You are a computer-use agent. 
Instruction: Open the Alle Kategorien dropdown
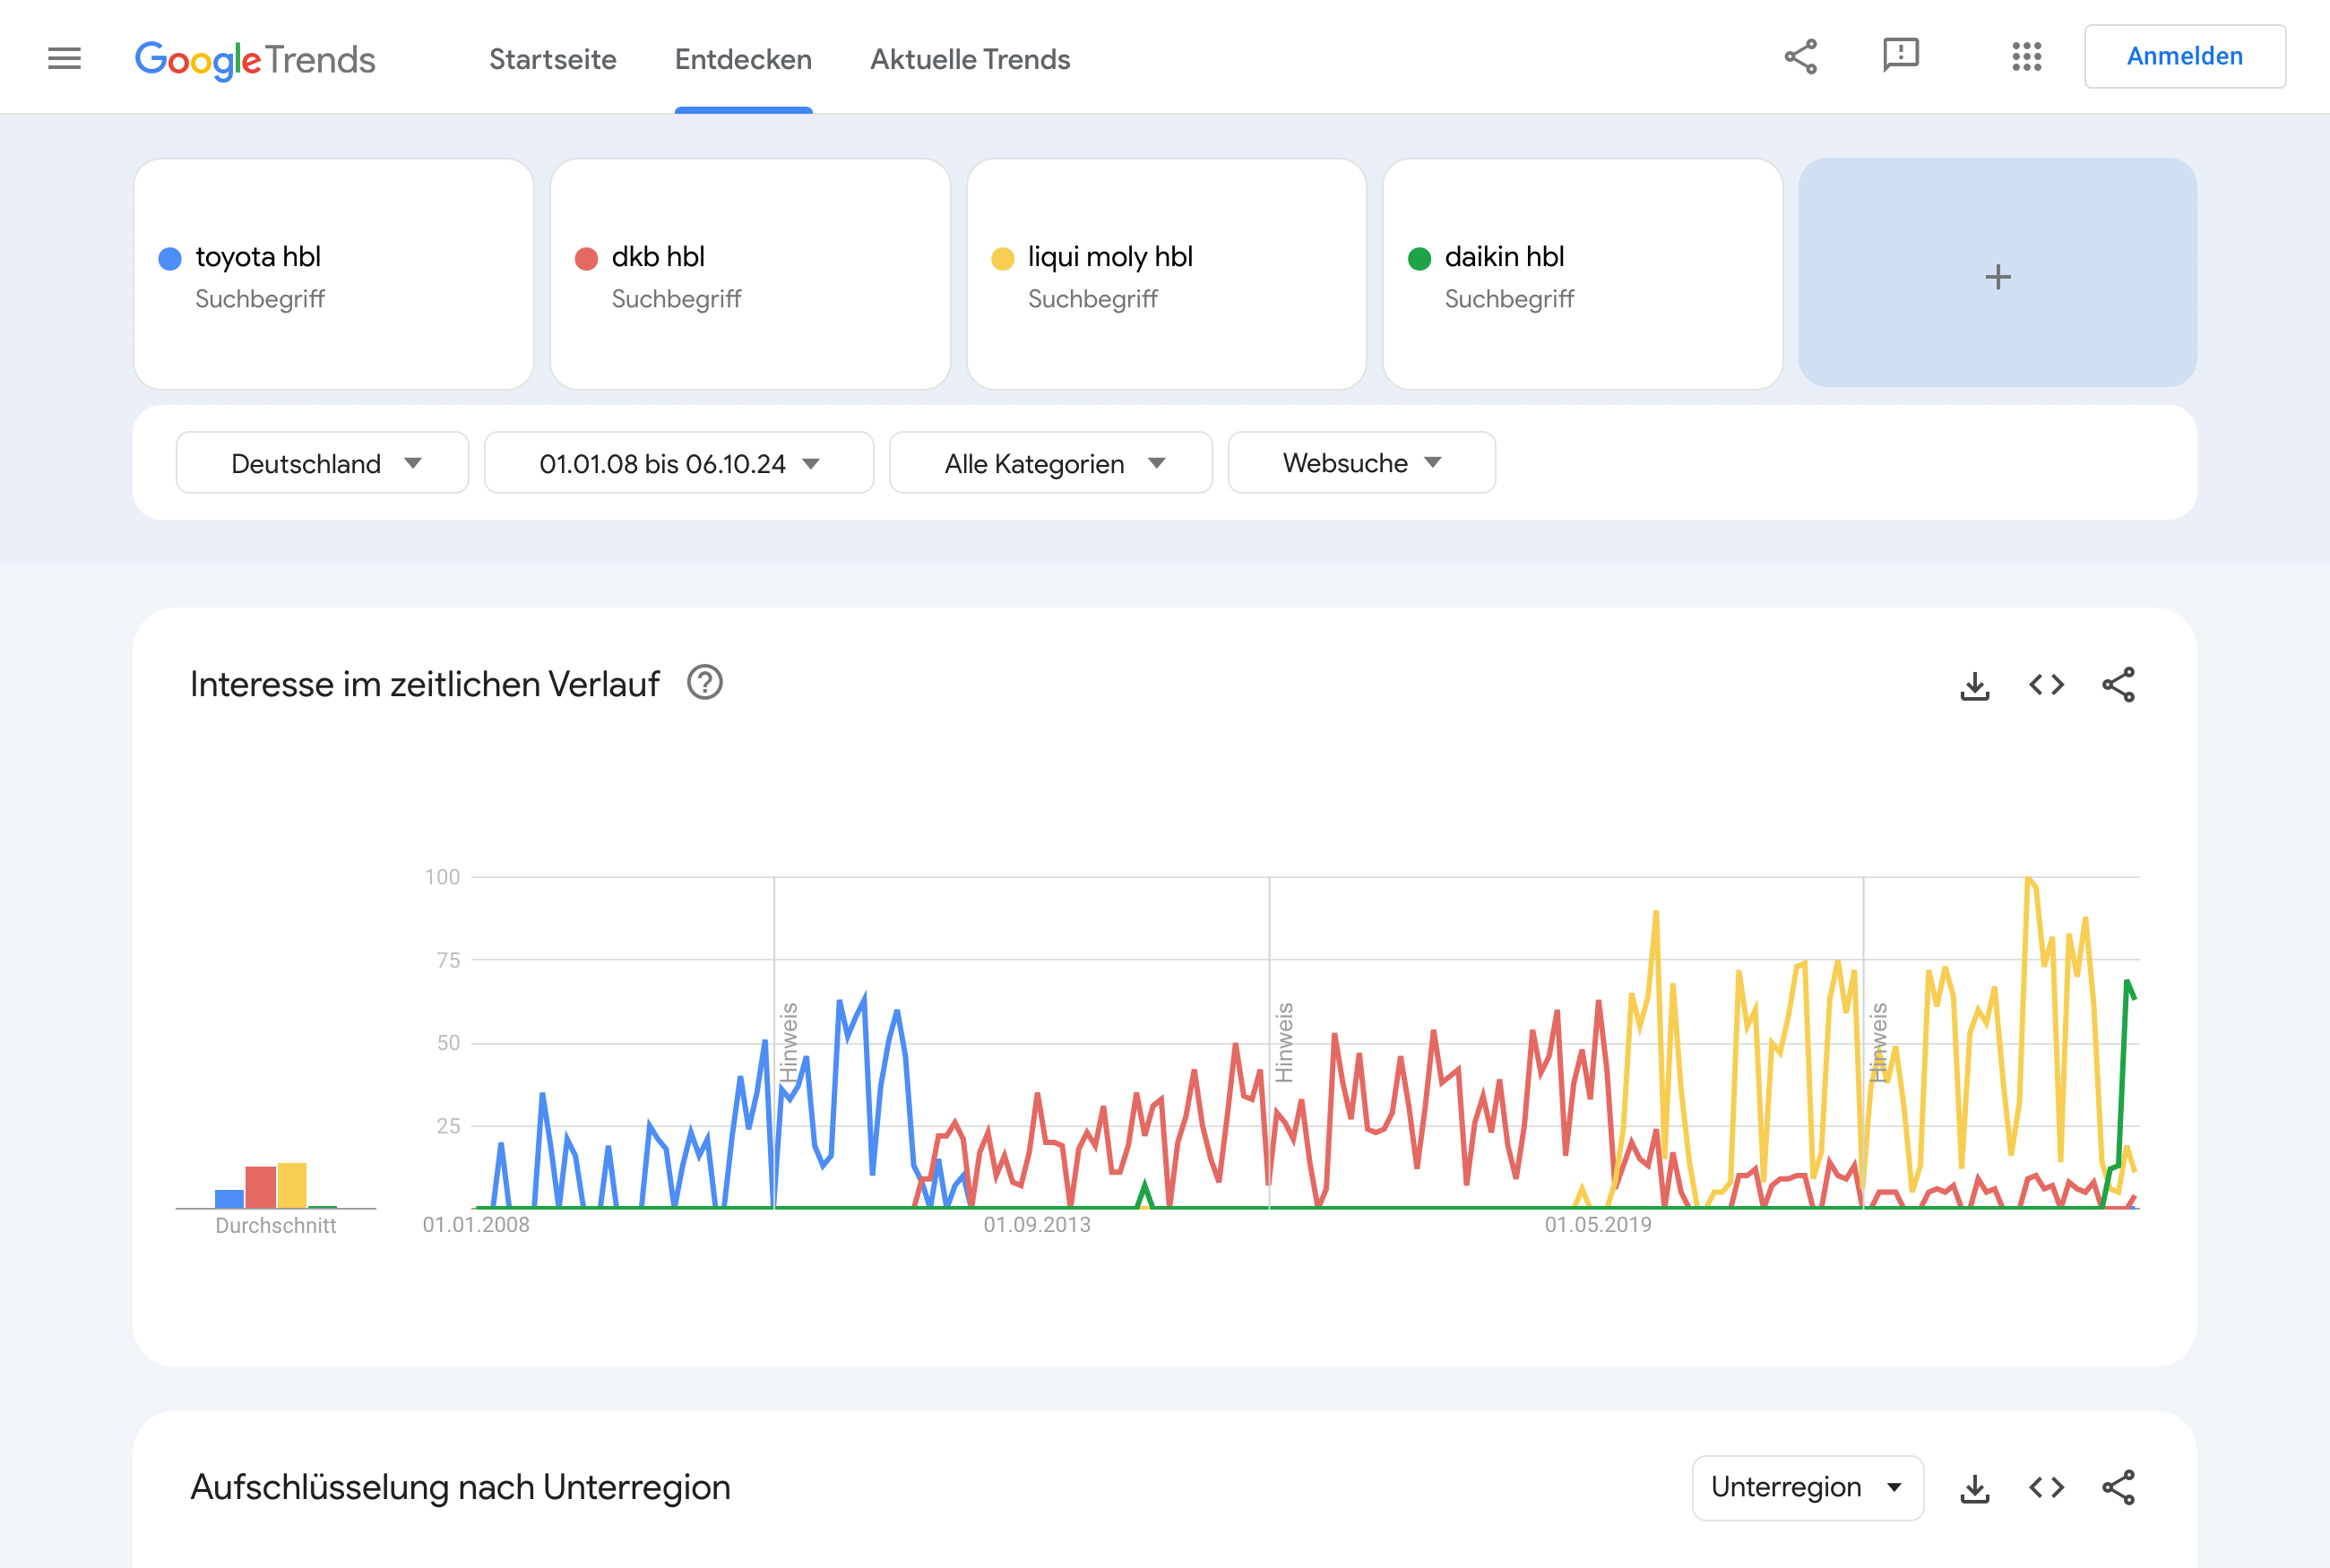[x=1051, y=463]
